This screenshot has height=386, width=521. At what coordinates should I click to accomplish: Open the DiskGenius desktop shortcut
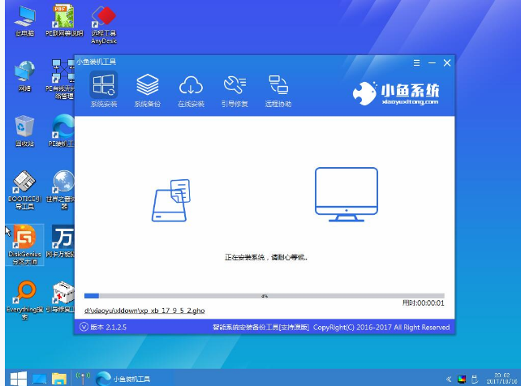pos(25,242)
